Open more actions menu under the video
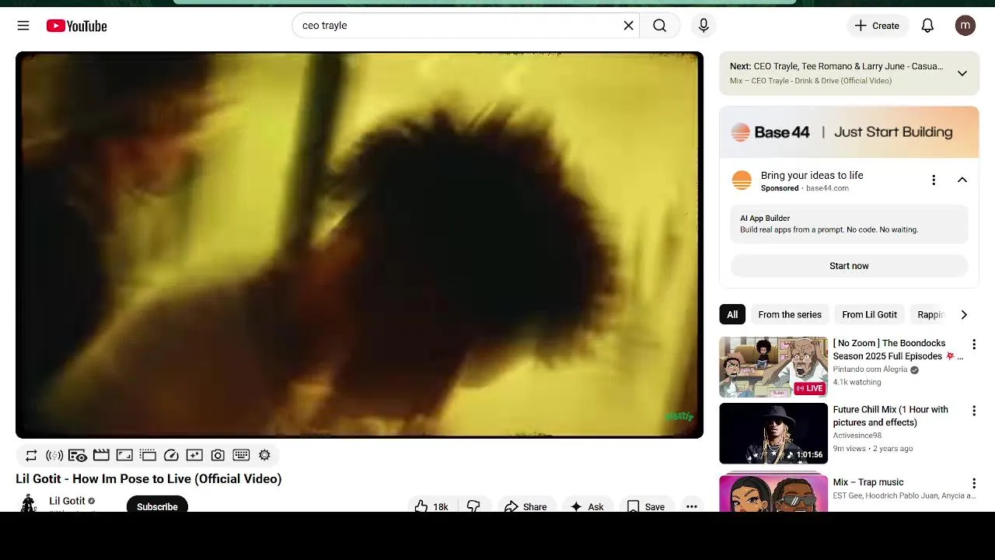995x560 pixels. (x=691, y=506)
